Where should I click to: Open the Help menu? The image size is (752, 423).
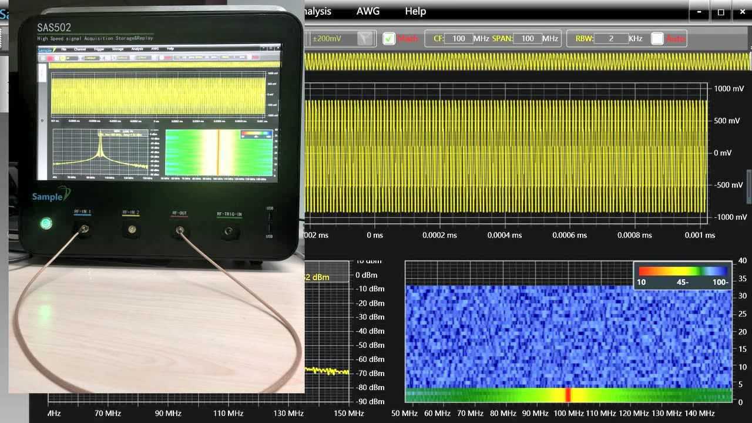(x=415, y=11)
